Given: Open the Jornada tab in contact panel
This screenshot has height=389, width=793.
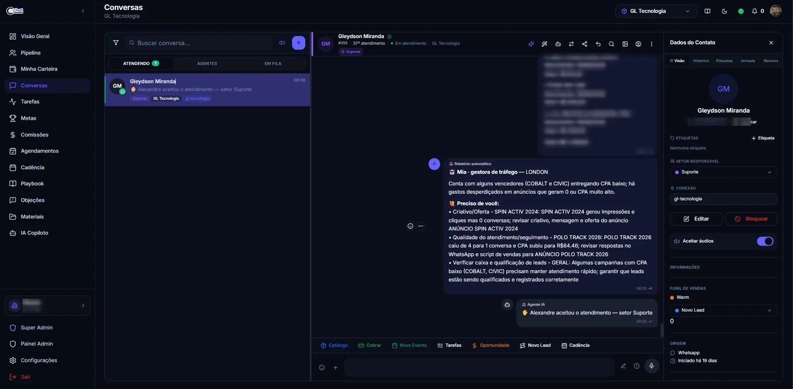Looking at the screenshot, I should point(747,61).
